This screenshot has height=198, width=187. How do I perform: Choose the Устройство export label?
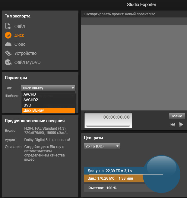click(x=25, y=54)
